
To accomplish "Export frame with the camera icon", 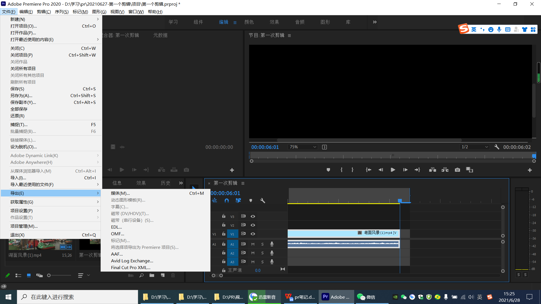I will (457, 170).
